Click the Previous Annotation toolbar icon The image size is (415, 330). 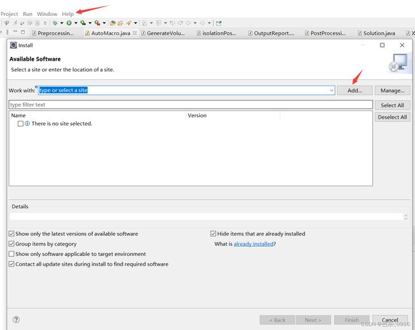pyautogui.click(x=158, y=23)
